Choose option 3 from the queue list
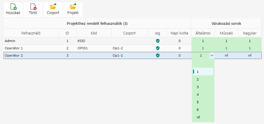The width and height of the screenshot is (264, 124). (x=198, y=87)
